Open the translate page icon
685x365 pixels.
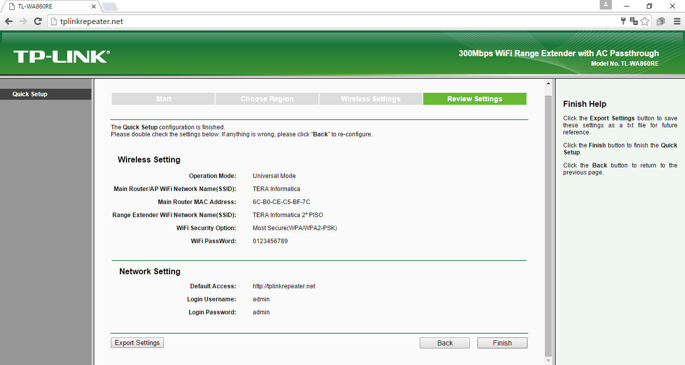coord(634,21)
